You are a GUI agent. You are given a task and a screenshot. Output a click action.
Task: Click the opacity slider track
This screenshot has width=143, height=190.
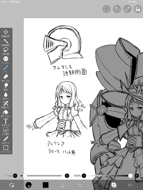110,175
